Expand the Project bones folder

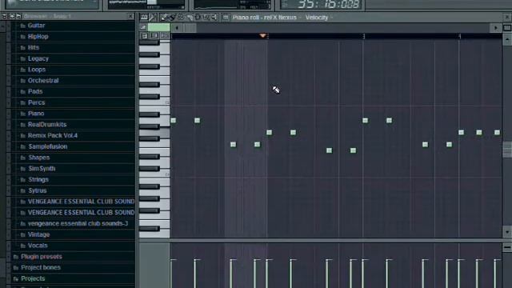(x=41, y=268)
